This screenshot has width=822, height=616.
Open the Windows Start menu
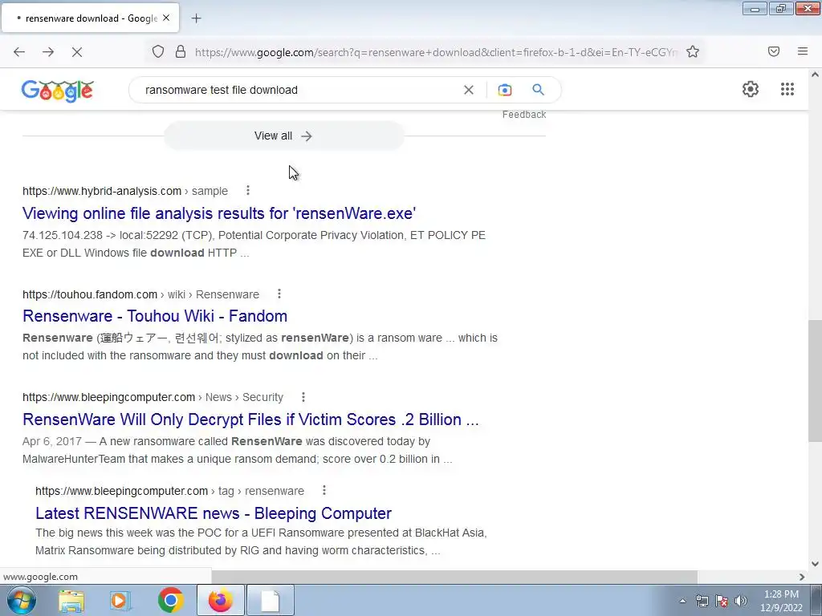(x=22, y=600)
